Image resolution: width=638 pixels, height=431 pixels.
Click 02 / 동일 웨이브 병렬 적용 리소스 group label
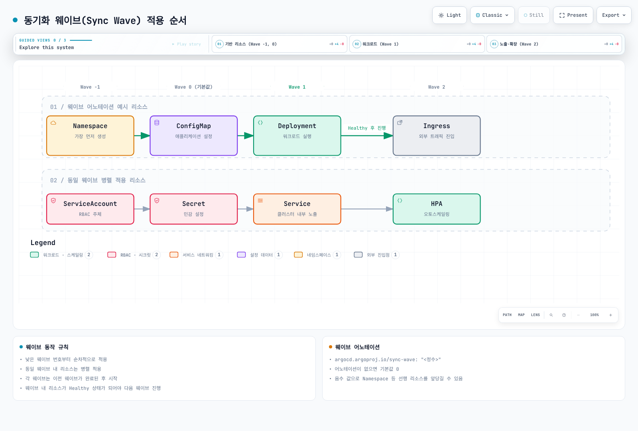tap(98, 180)
